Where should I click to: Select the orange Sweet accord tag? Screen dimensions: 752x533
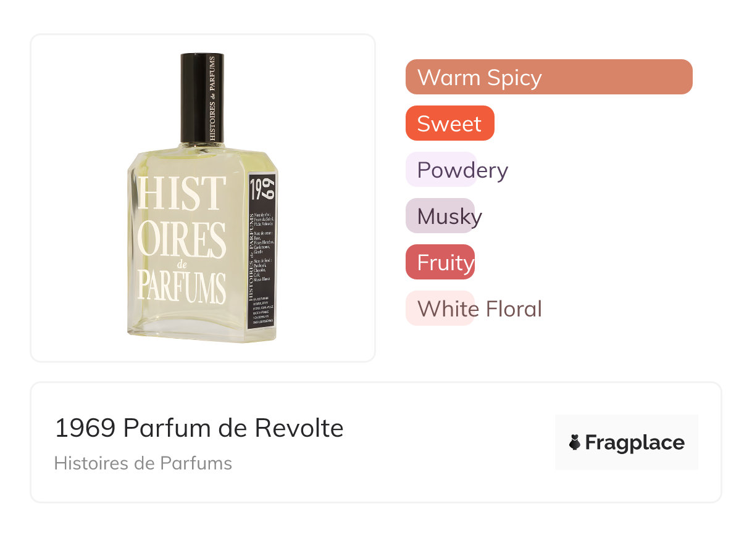(x=449, y=123)
